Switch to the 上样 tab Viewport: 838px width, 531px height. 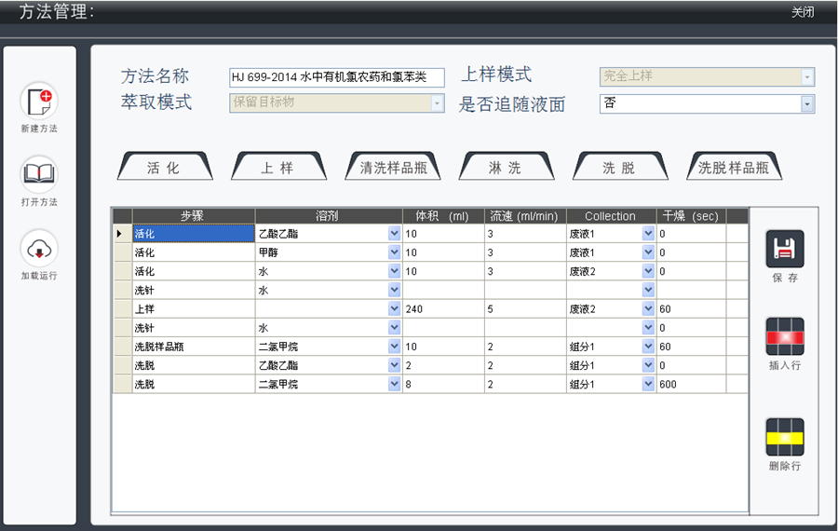277,168
